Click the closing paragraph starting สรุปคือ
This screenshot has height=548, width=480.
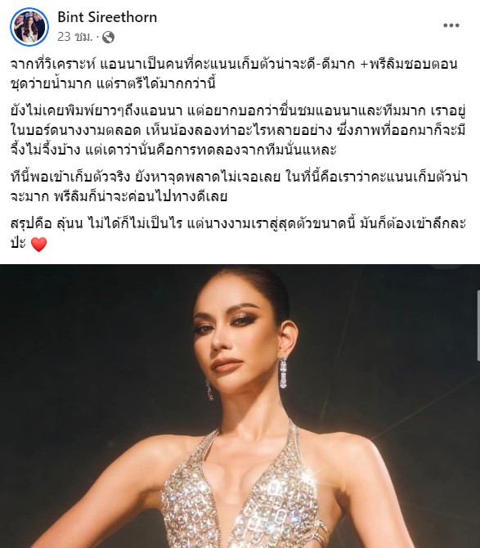[238, 233]
